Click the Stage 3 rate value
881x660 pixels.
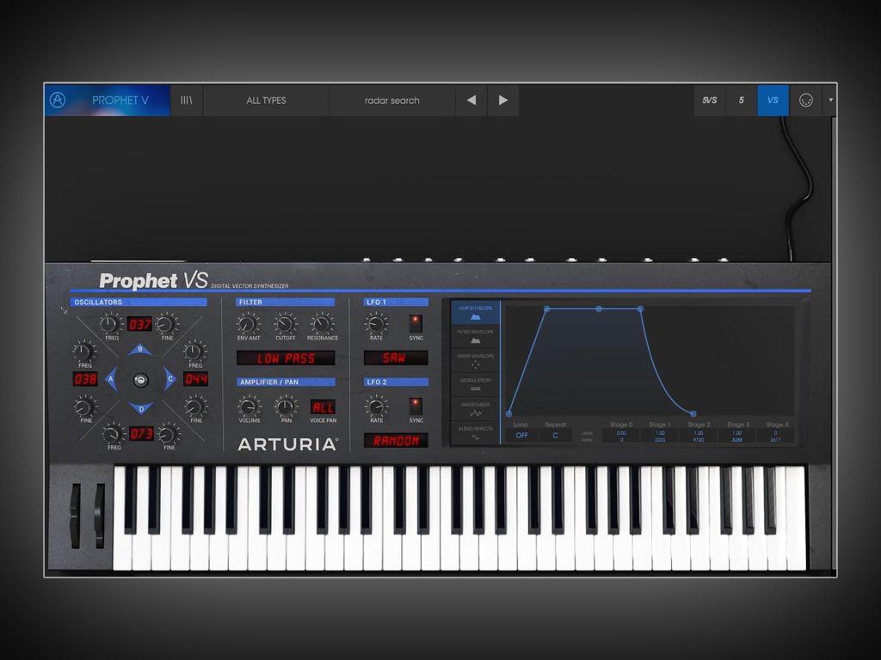(736, 439)
